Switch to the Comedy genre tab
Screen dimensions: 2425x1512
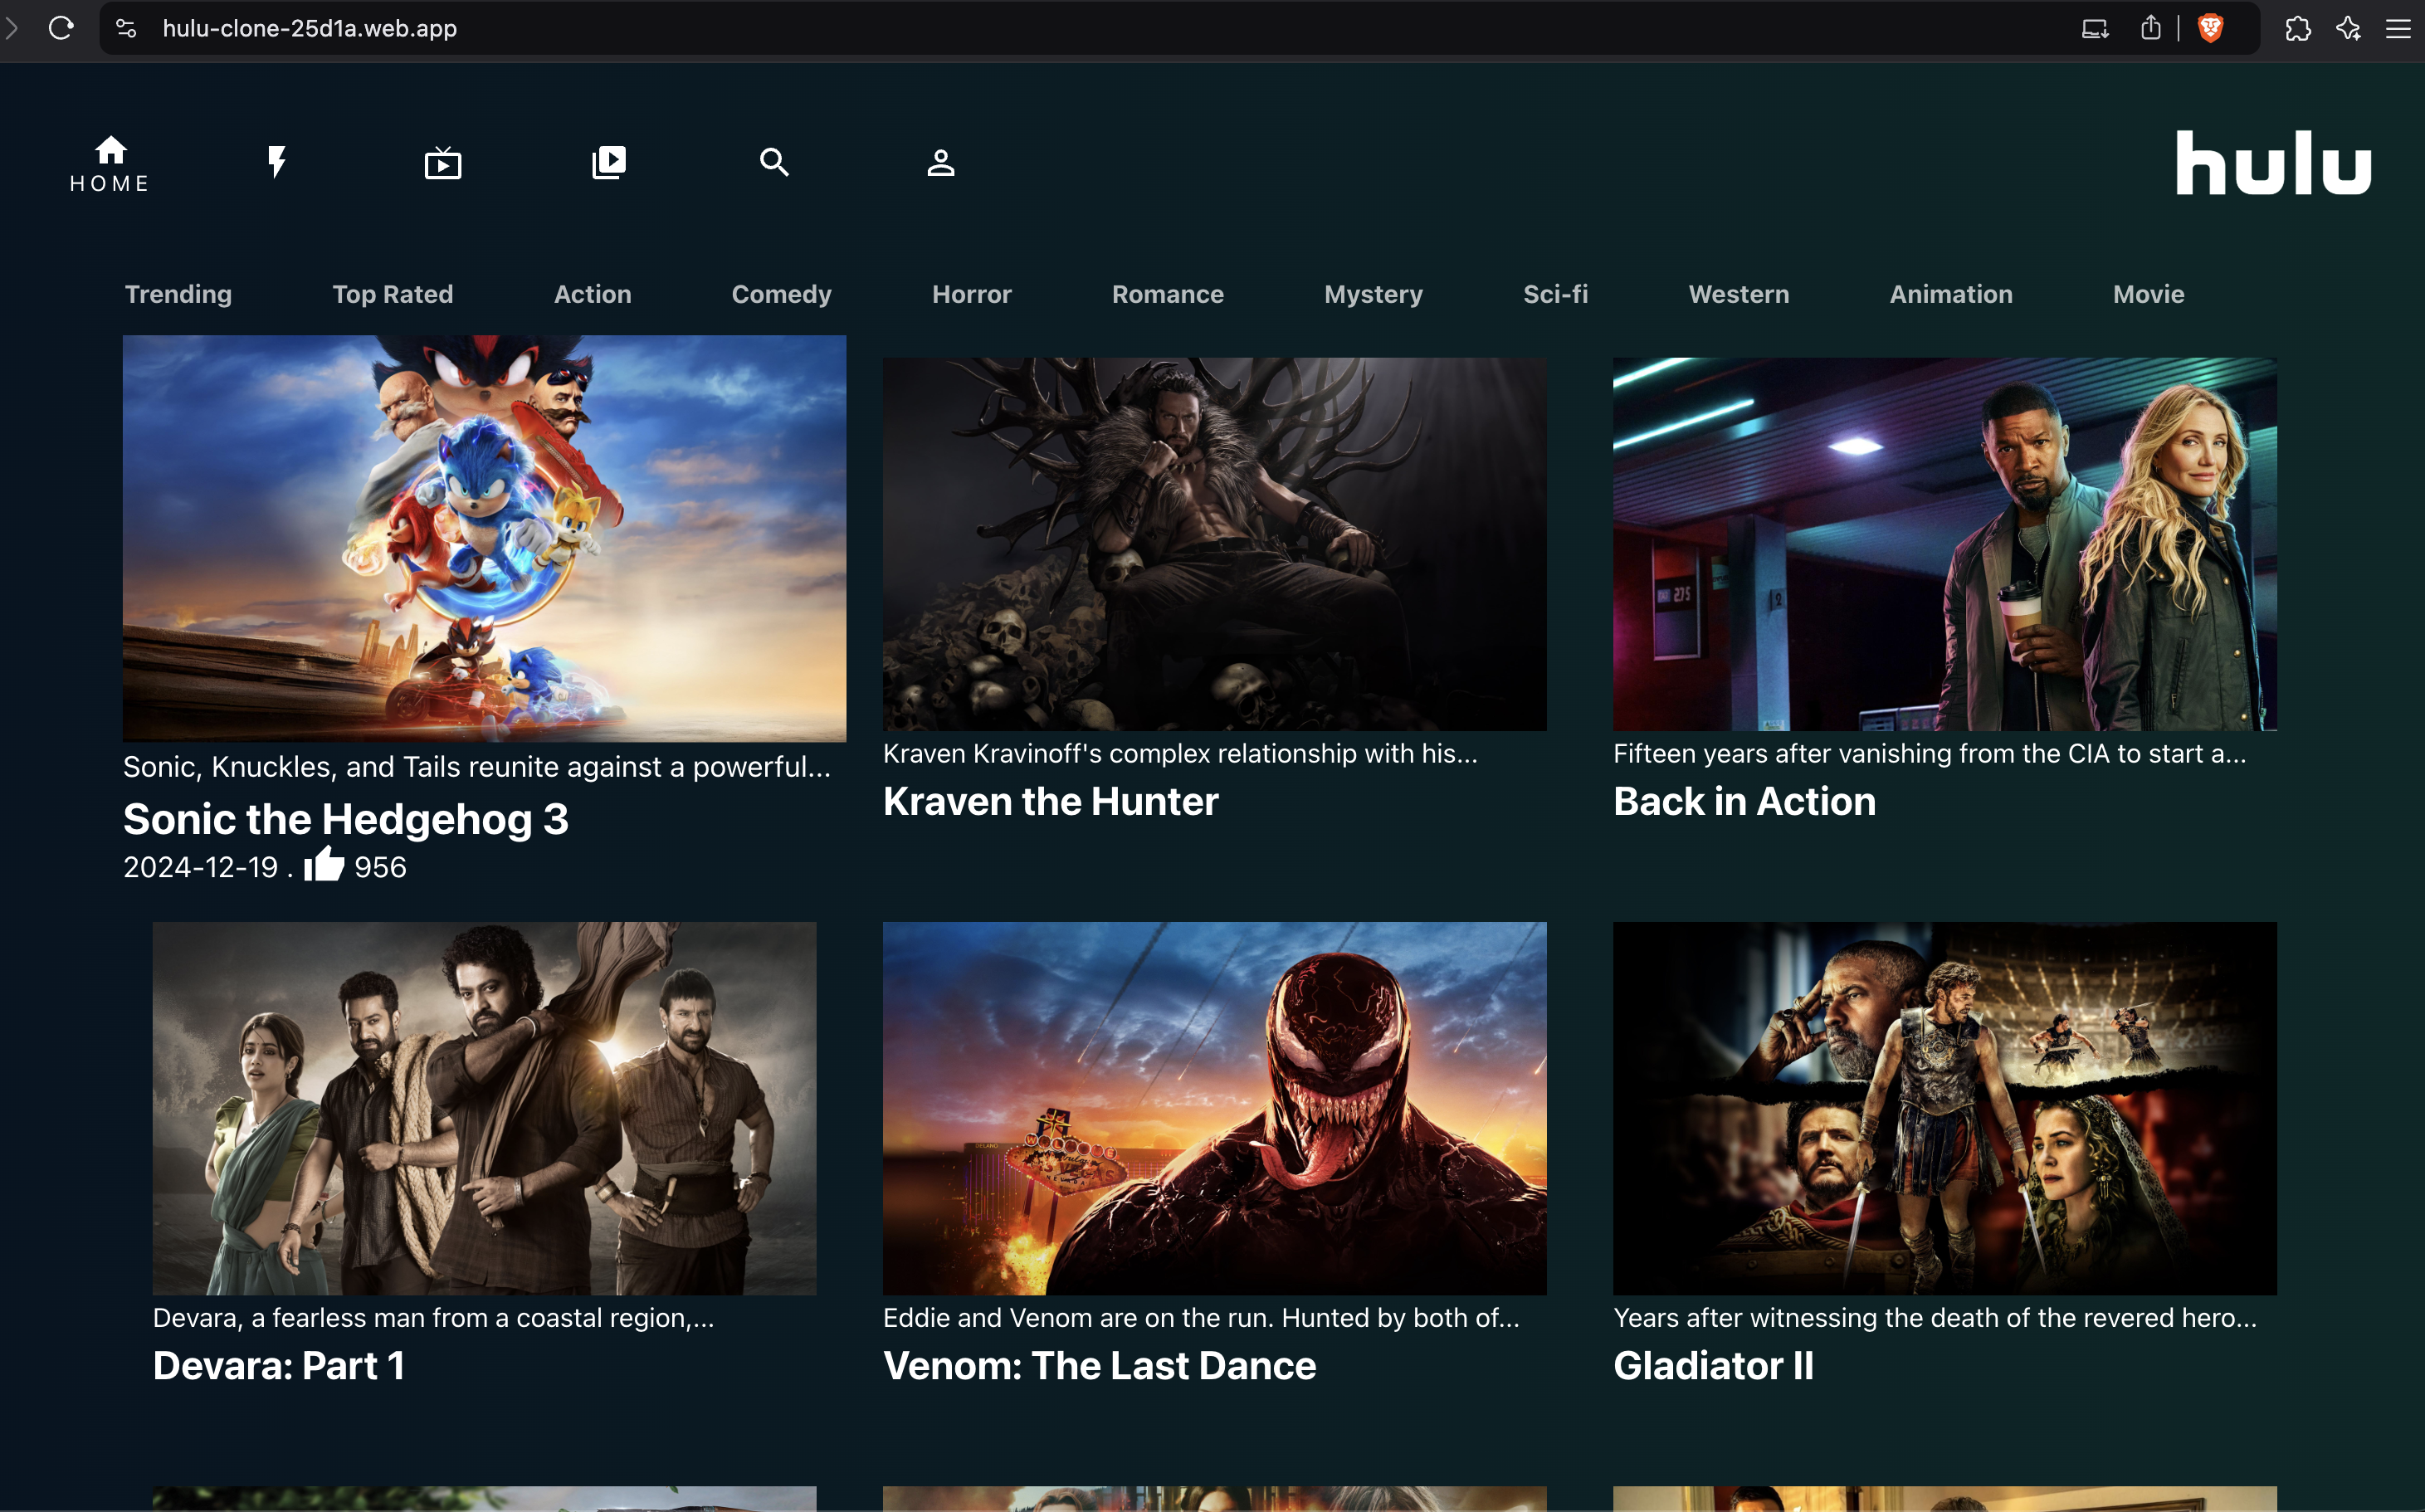pos(782,294)
